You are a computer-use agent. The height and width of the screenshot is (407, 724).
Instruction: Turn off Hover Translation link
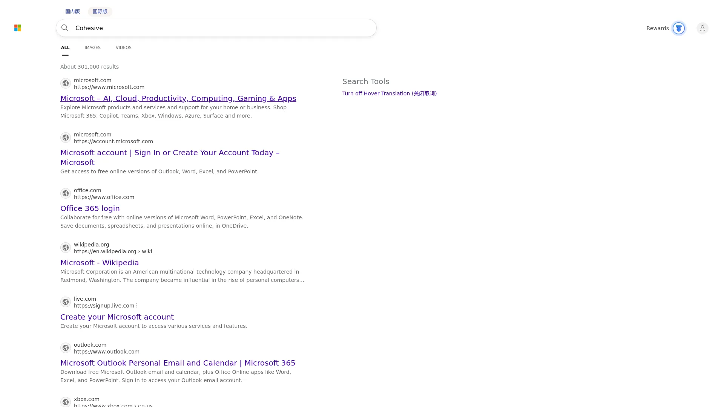coord(390,93)
